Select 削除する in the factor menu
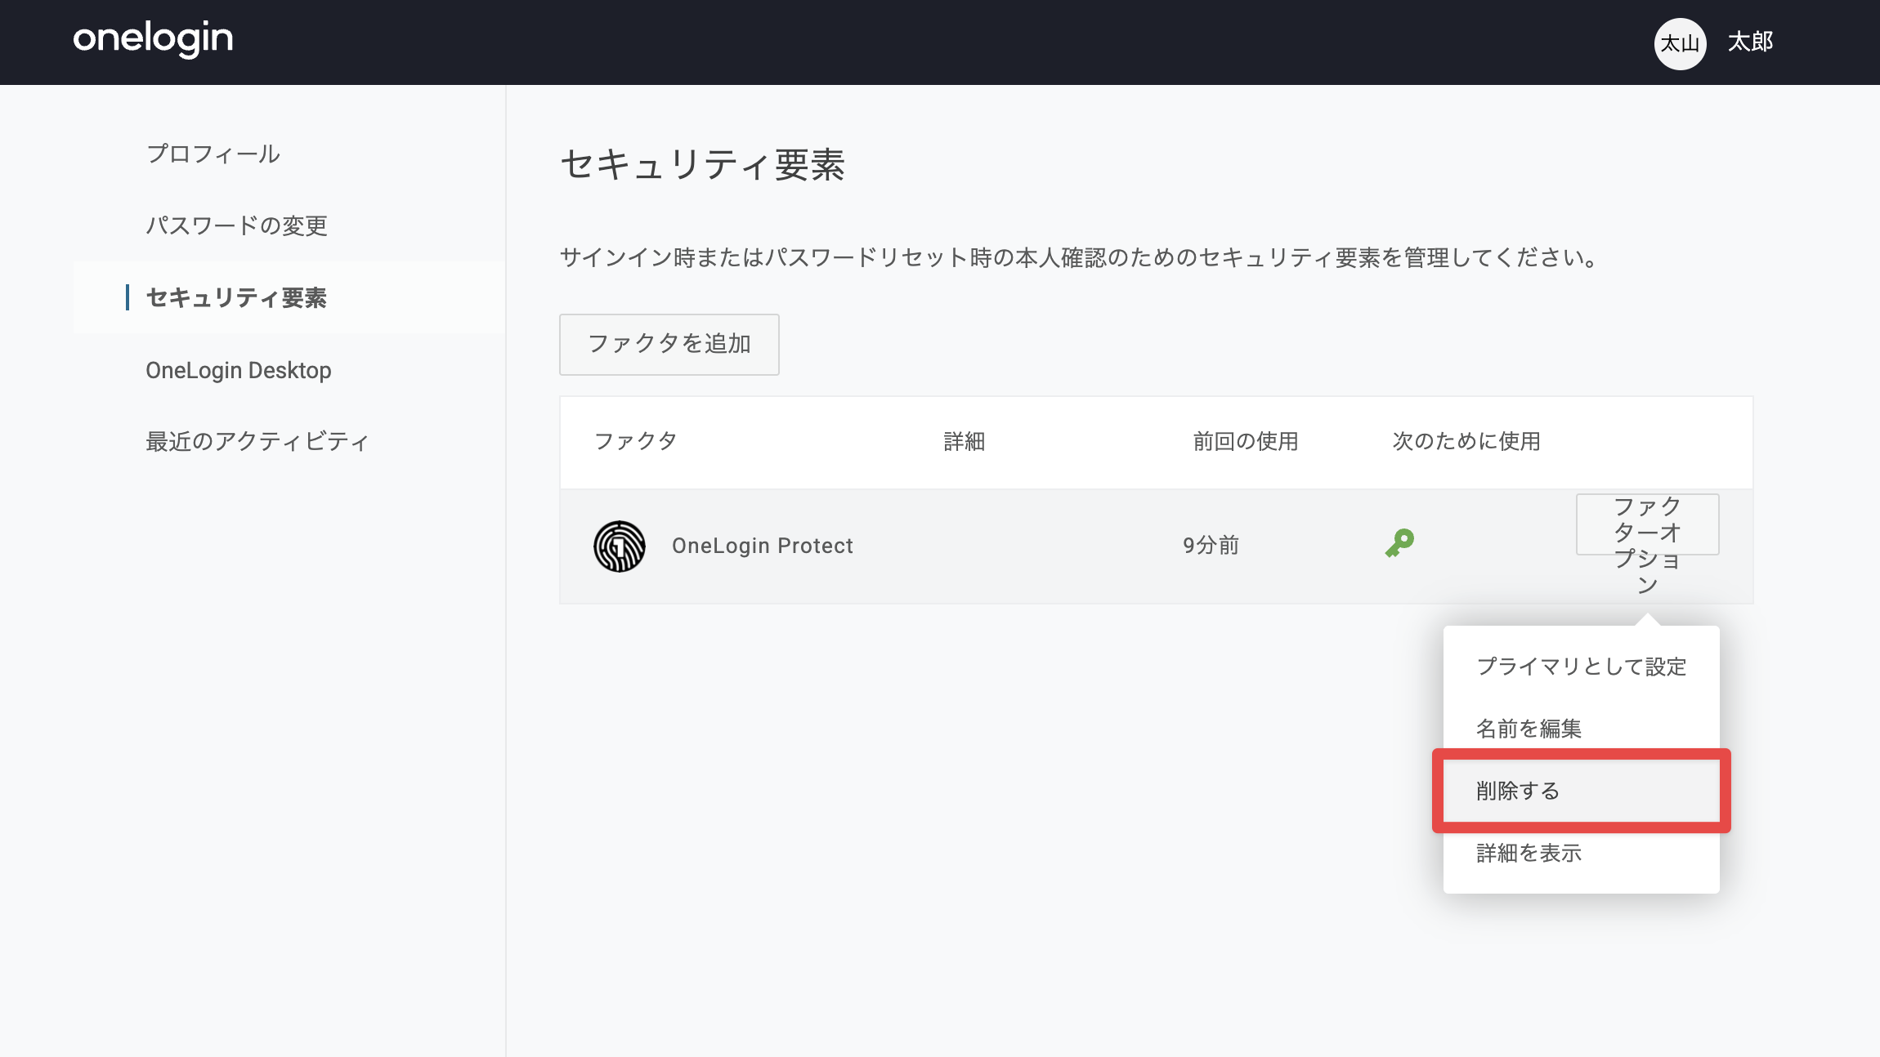This screenshot has width=1880, height=1057. pos(1581,791)
